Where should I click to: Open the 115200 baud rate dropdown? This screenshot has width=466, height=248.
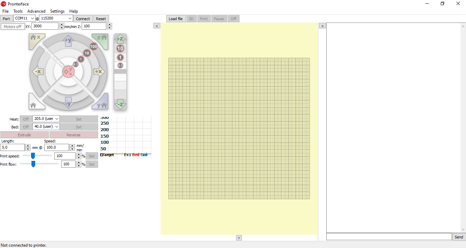[56, 18]
